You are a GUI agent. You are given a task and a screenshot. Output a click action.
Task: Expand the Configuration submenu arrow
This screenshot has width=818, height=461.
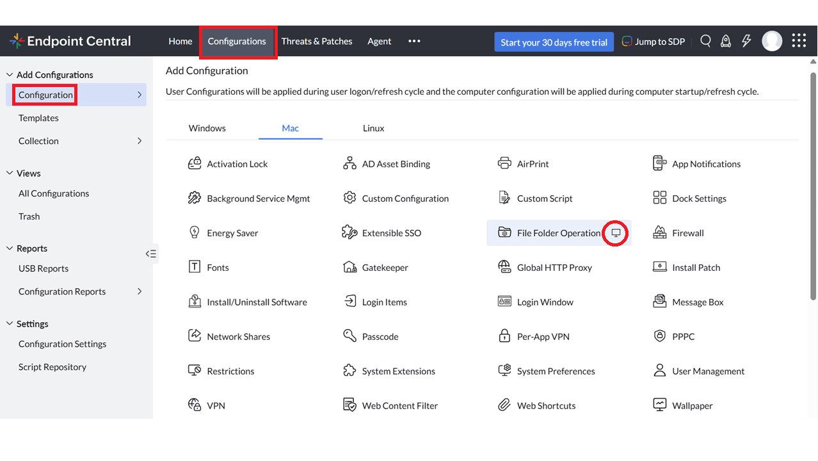[x=140, y=95]
